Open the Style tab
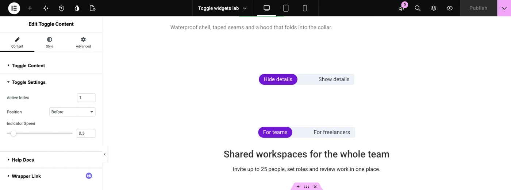Image resolution: width=511 pixels, height=190 pixels. coord(50,43)
